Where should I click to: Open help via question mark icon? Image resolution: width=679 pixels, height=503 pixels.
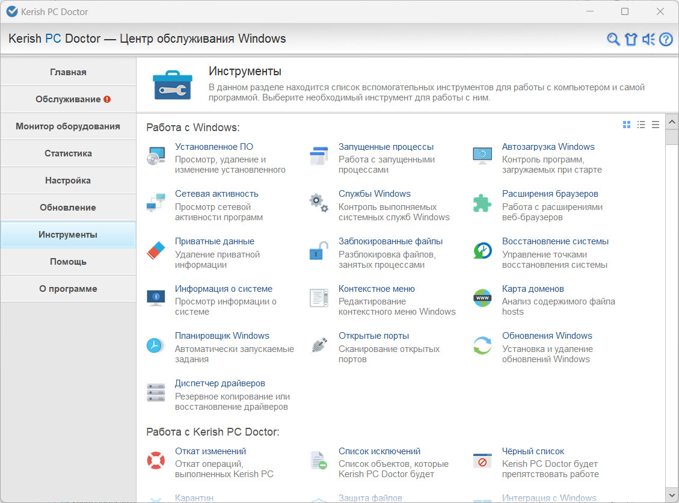point(666,40)
